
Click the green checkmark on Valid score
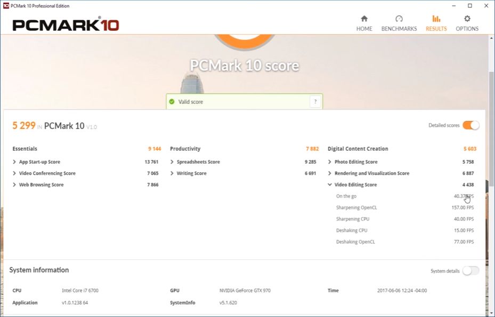[x=172, y=101]
